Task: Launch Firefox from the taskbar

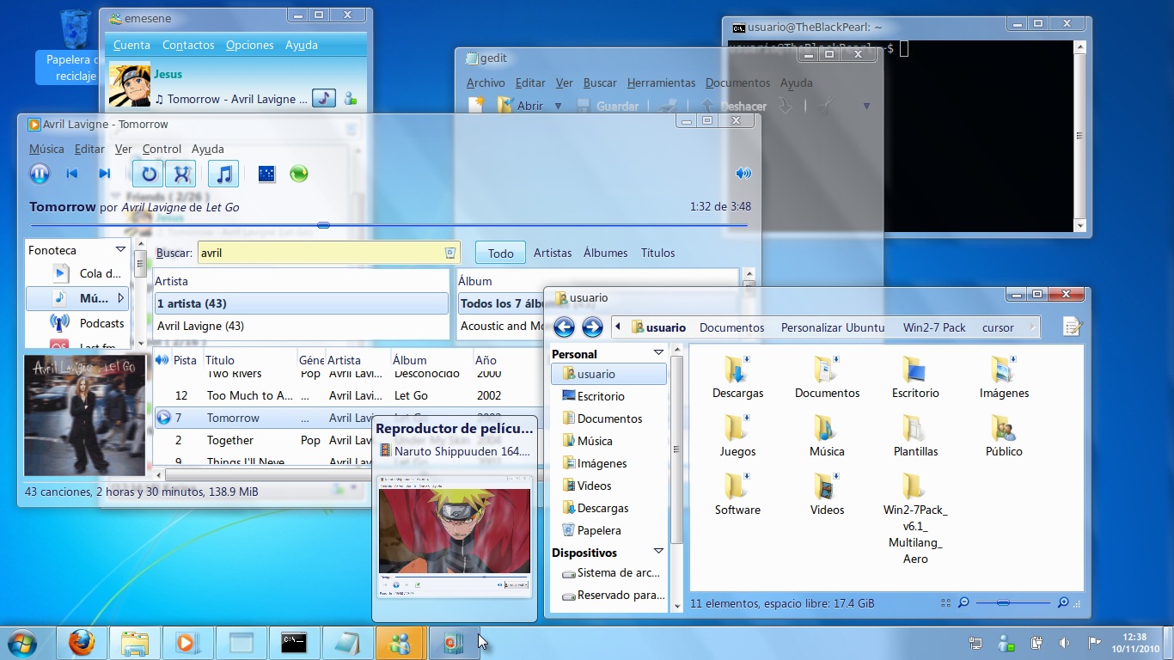Action: pyautogui.click(x=82, y=642)
